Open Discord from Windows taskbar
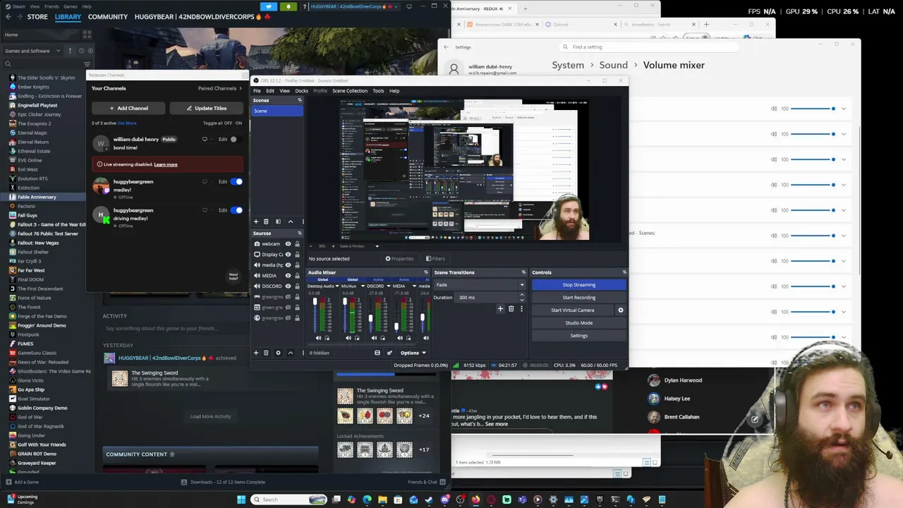The height and width of the screenshot is (508, 903). pyautogui.click(x=444, y=500)
